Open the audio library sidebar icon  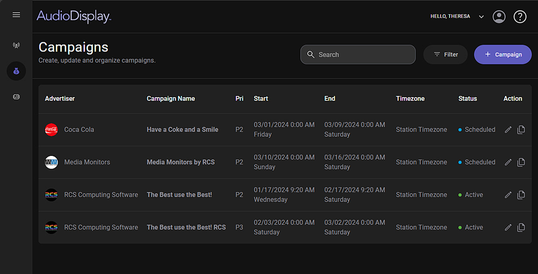16,97
